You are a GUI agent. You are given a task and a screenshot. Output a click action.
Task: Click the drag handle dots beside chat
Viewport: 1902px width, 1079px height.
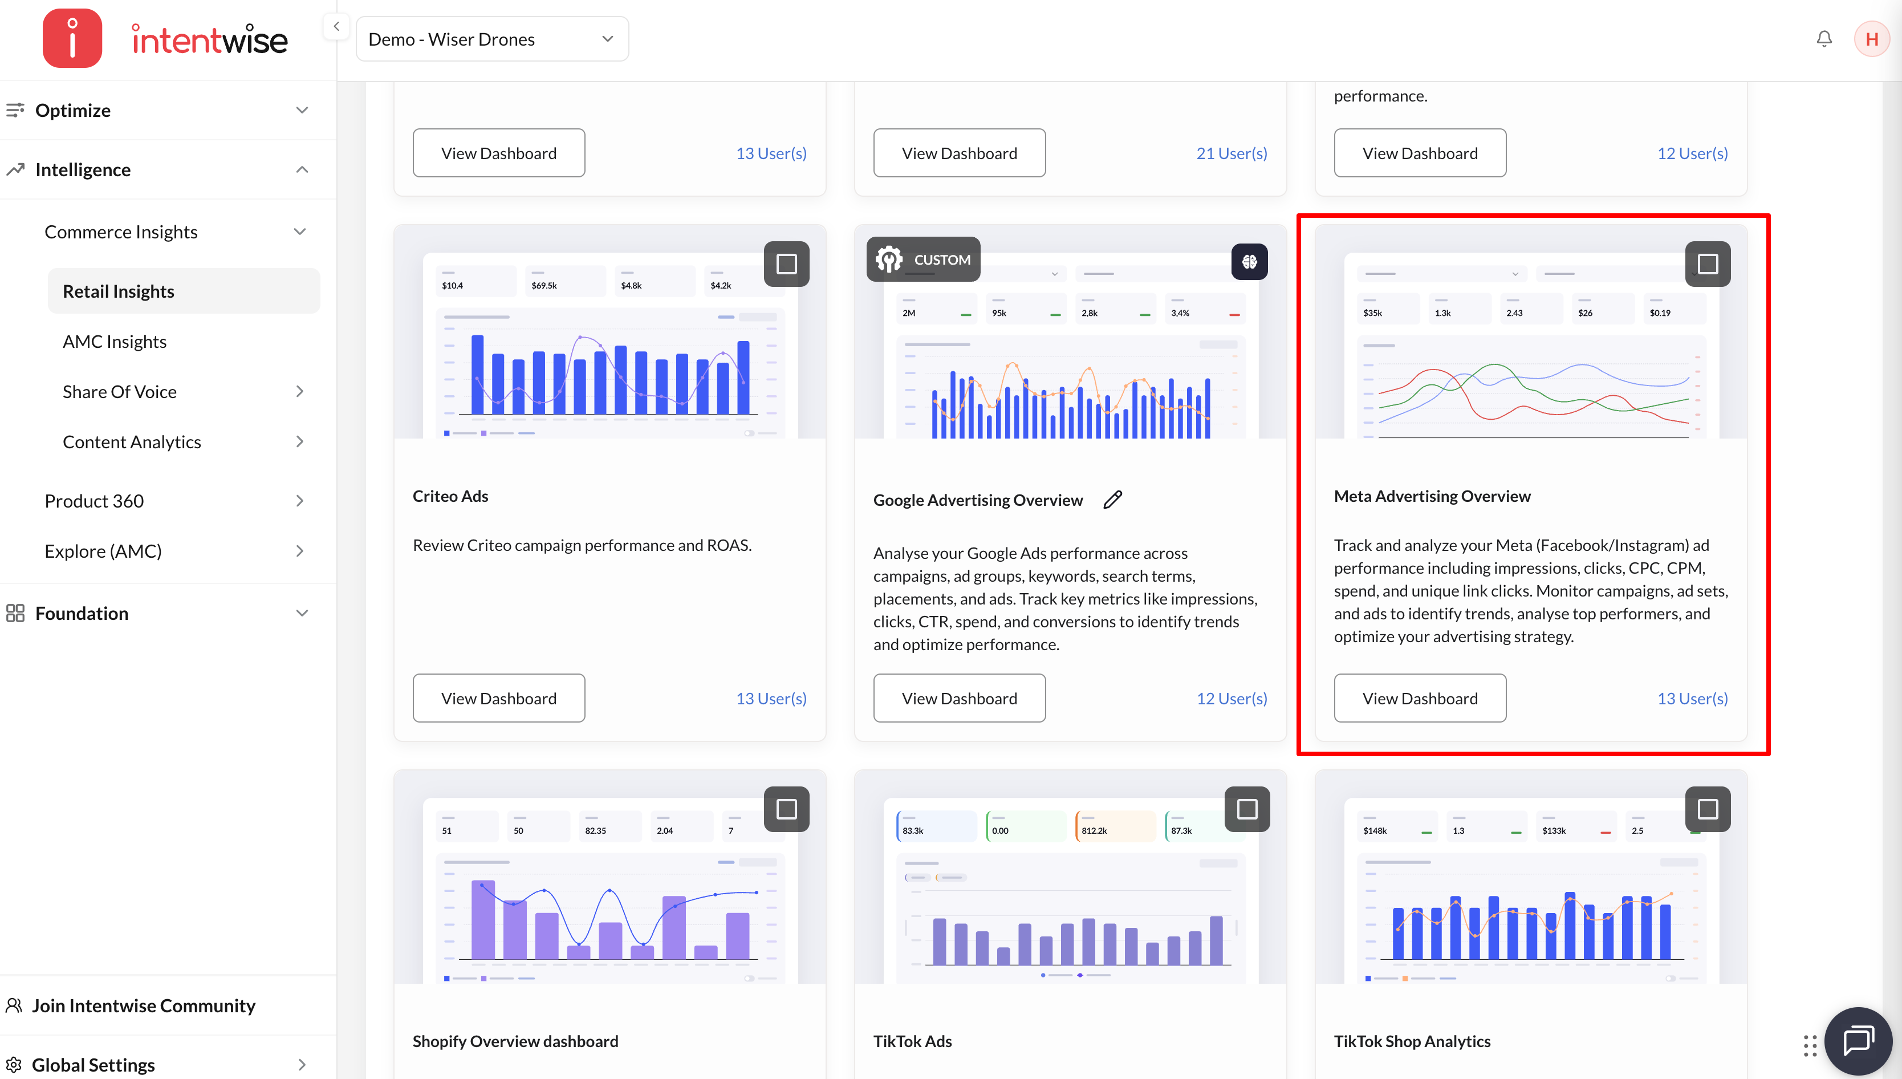point(1810,1046)
